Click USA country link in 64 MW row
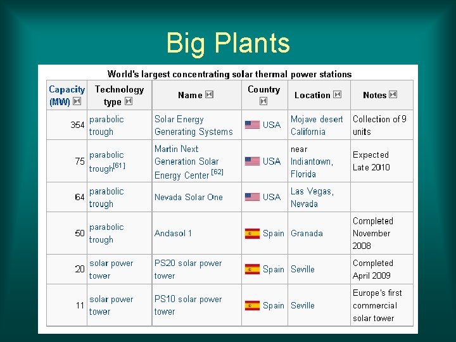This screenshot has width=456, height=342. [x=272, y=197]
